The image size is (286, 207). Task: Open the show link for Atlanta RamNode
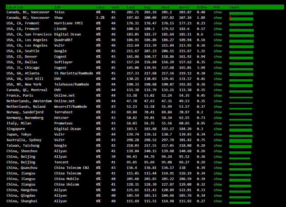click(218, 73)
